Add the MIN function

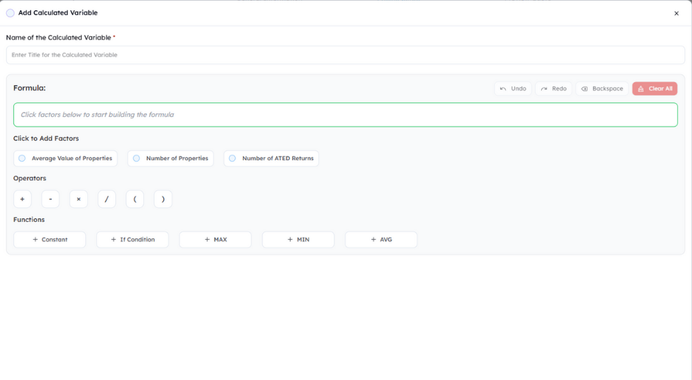pos(298,240)
